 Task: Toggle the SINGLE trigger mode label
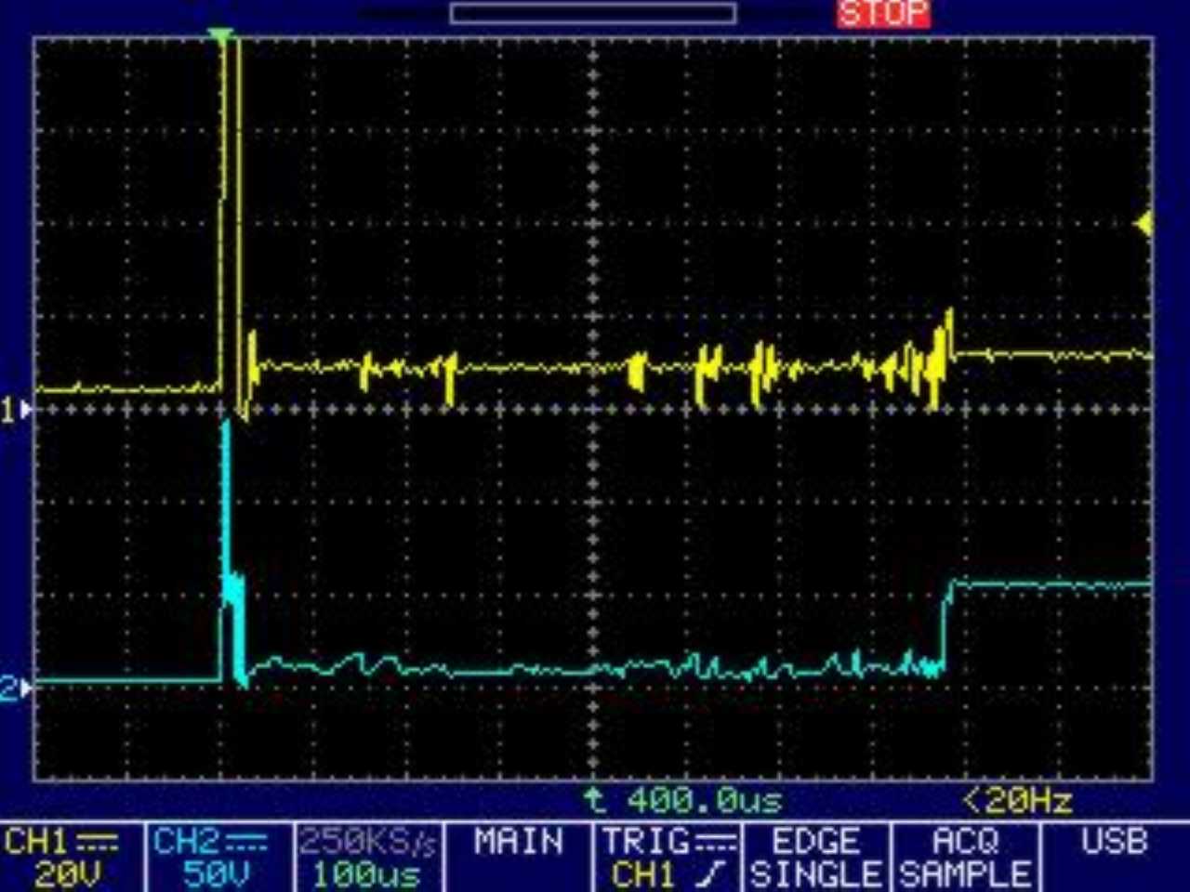point(815,873)
